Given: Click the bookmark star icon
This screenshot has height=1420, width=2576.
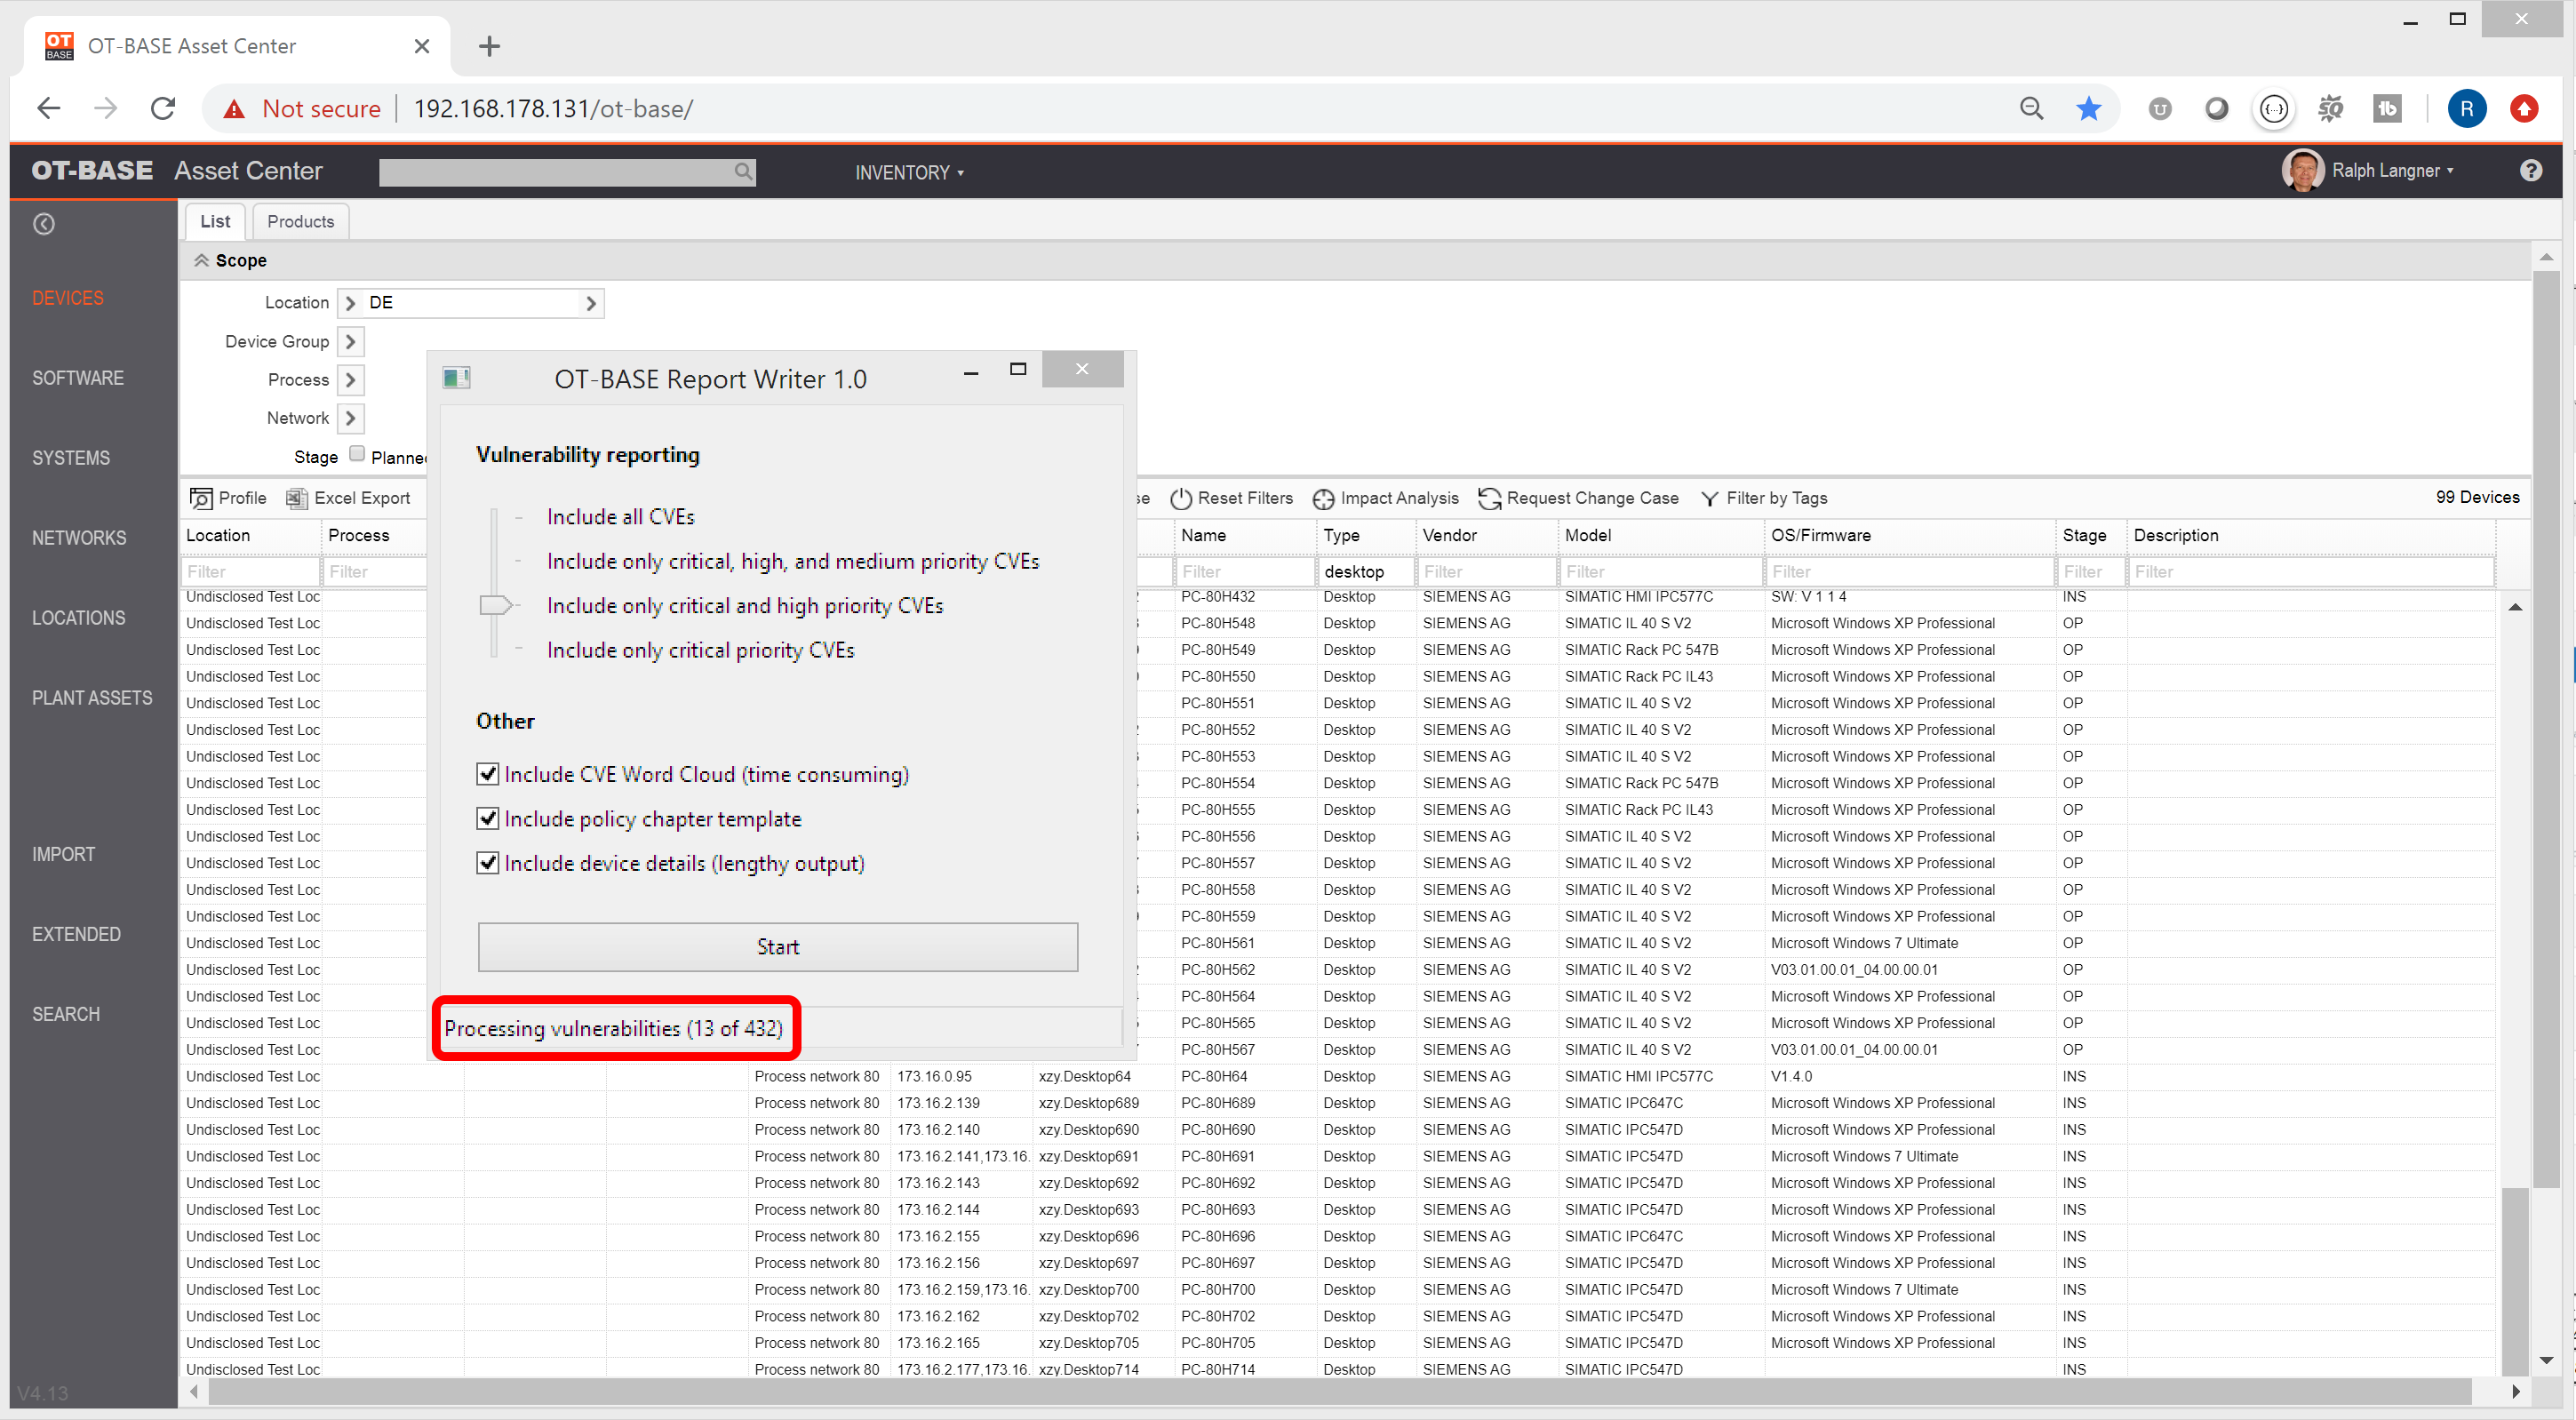Looking at the screenshot, I should [x=2088, y=109].
